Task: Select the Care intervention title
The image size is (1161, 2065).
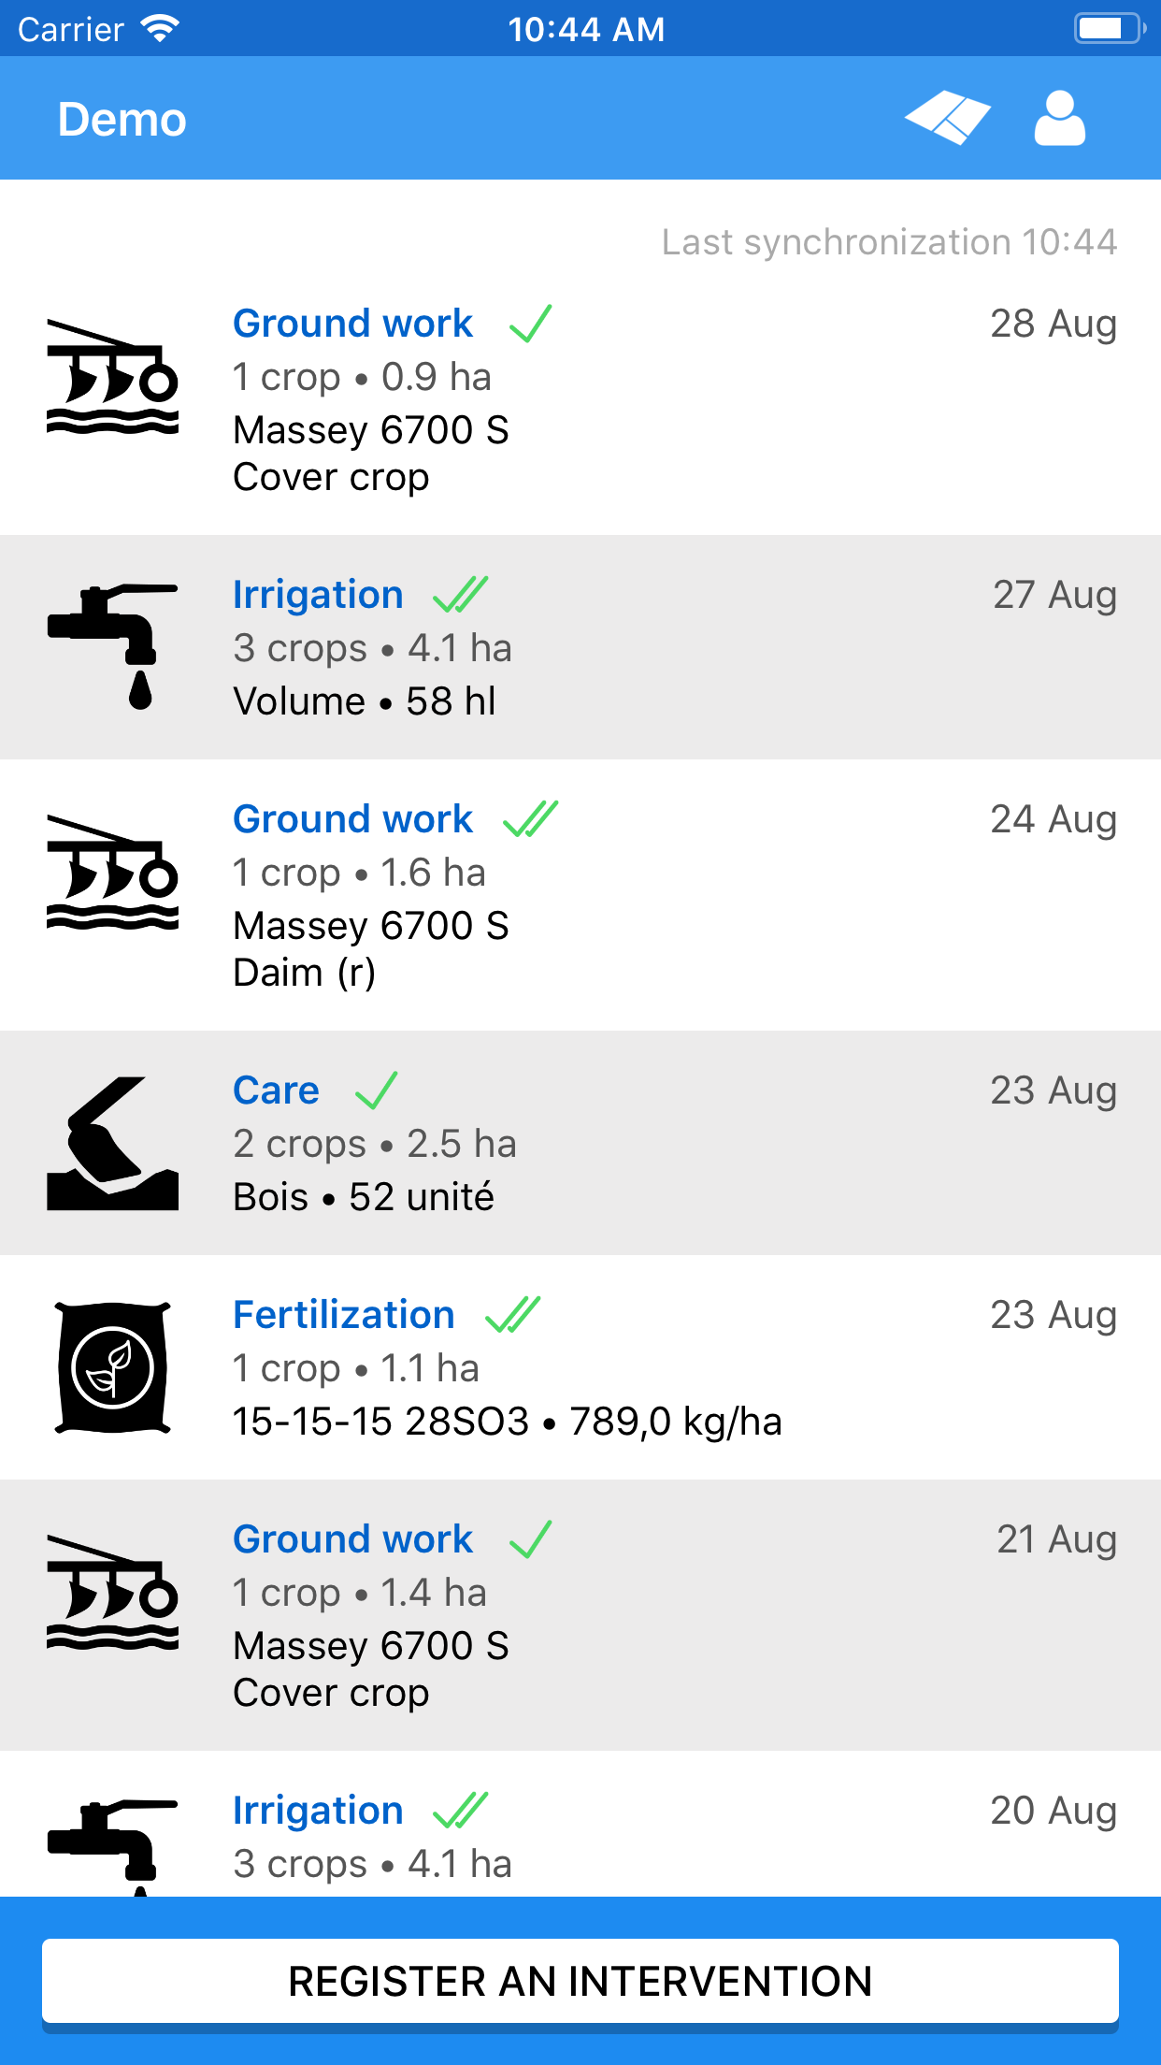Action: (x=276, y=1090)
